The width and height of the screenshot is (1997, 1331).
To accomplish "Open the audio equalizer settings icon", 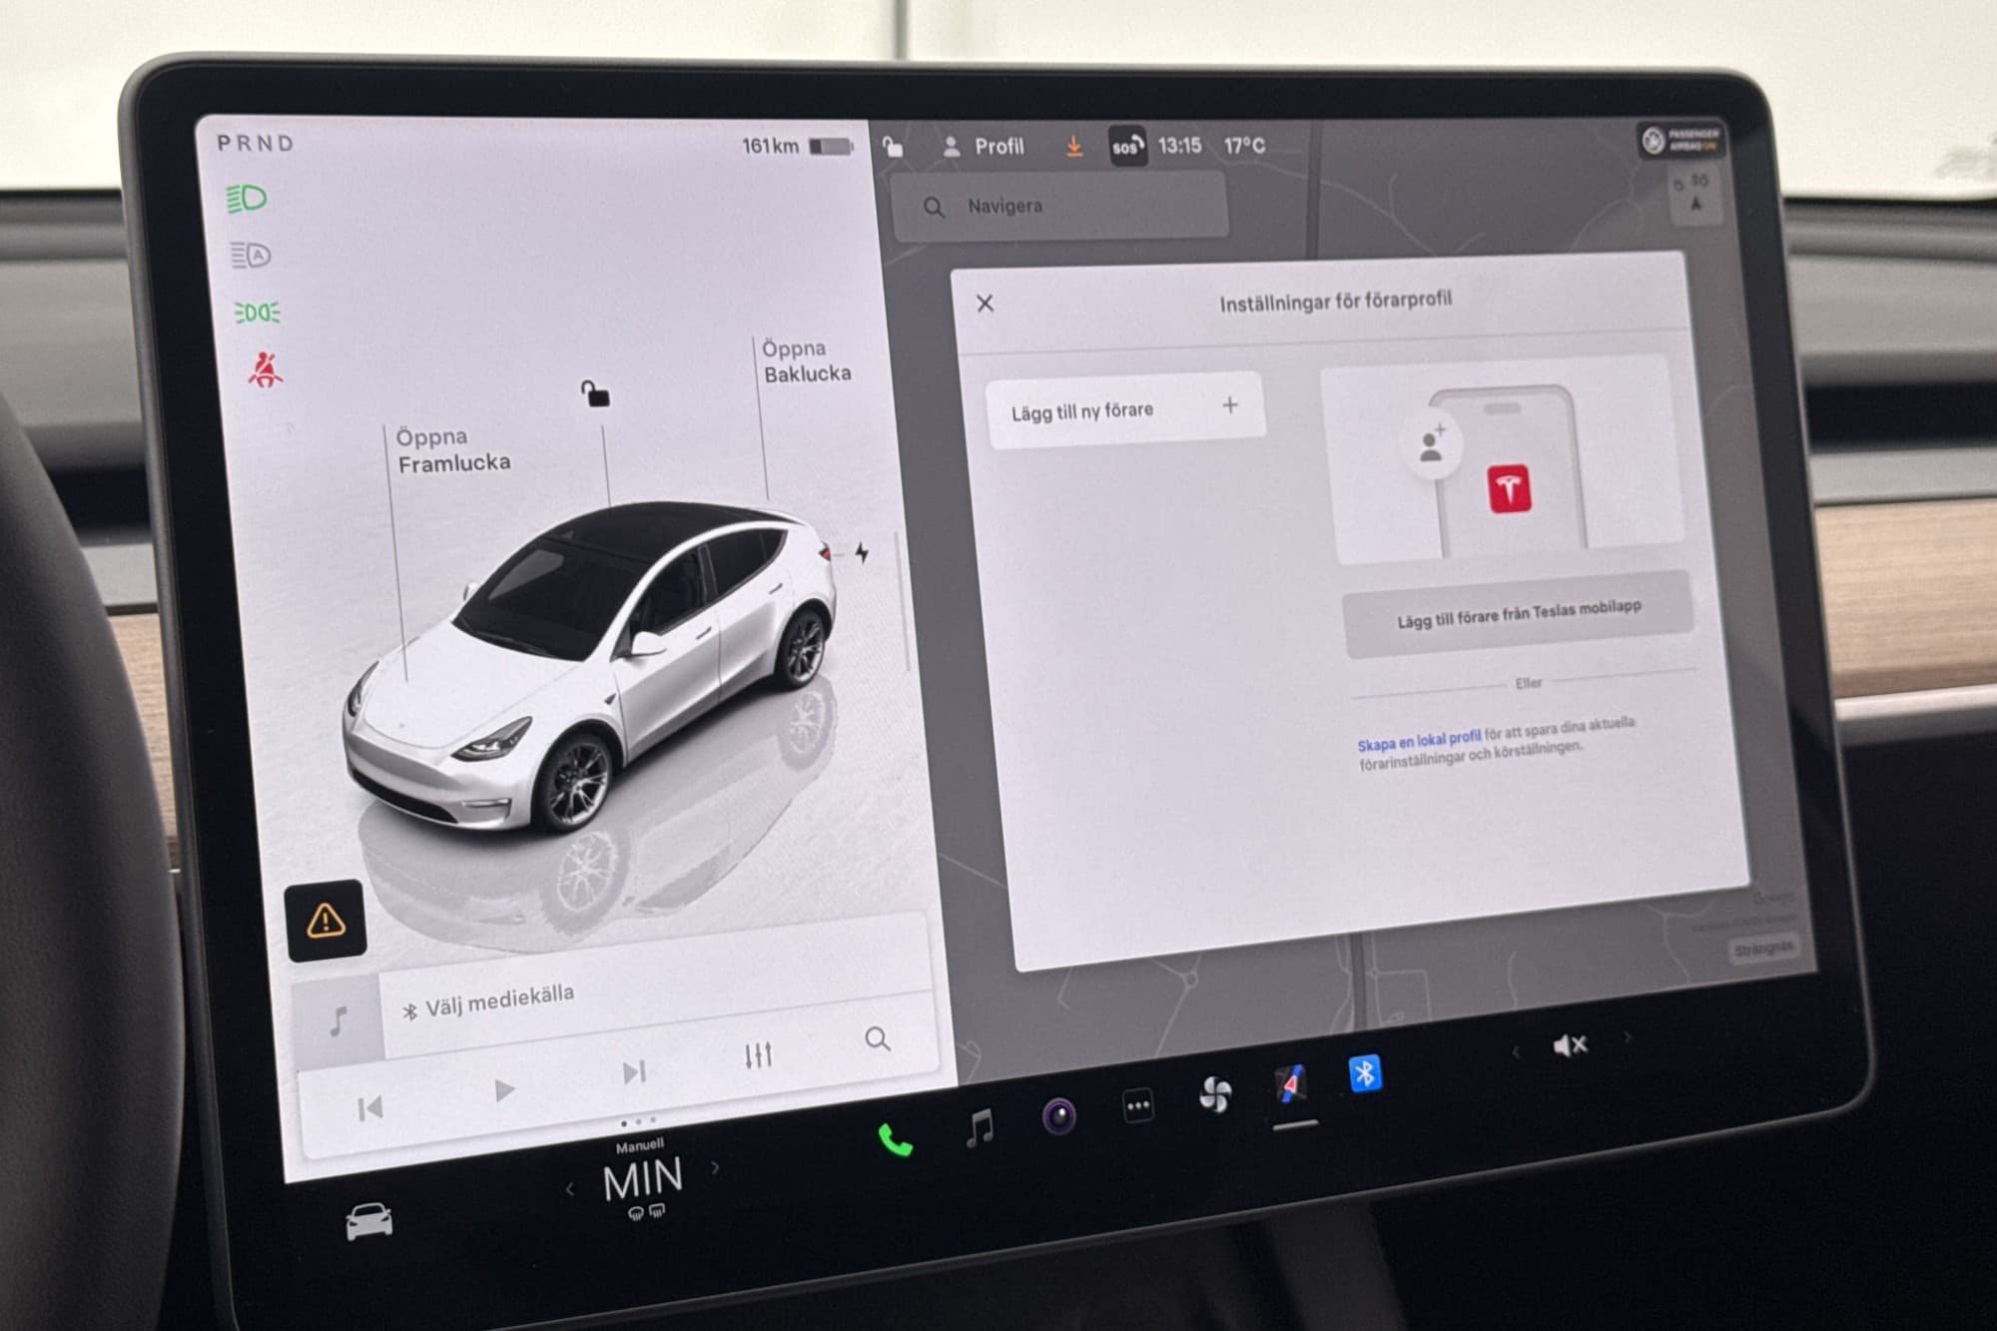I will [758, 1055].
